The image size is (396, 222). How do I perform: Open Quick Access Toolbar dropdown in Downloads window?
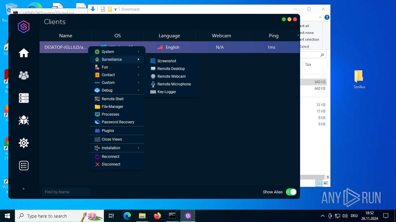click(x=115, y=9)
